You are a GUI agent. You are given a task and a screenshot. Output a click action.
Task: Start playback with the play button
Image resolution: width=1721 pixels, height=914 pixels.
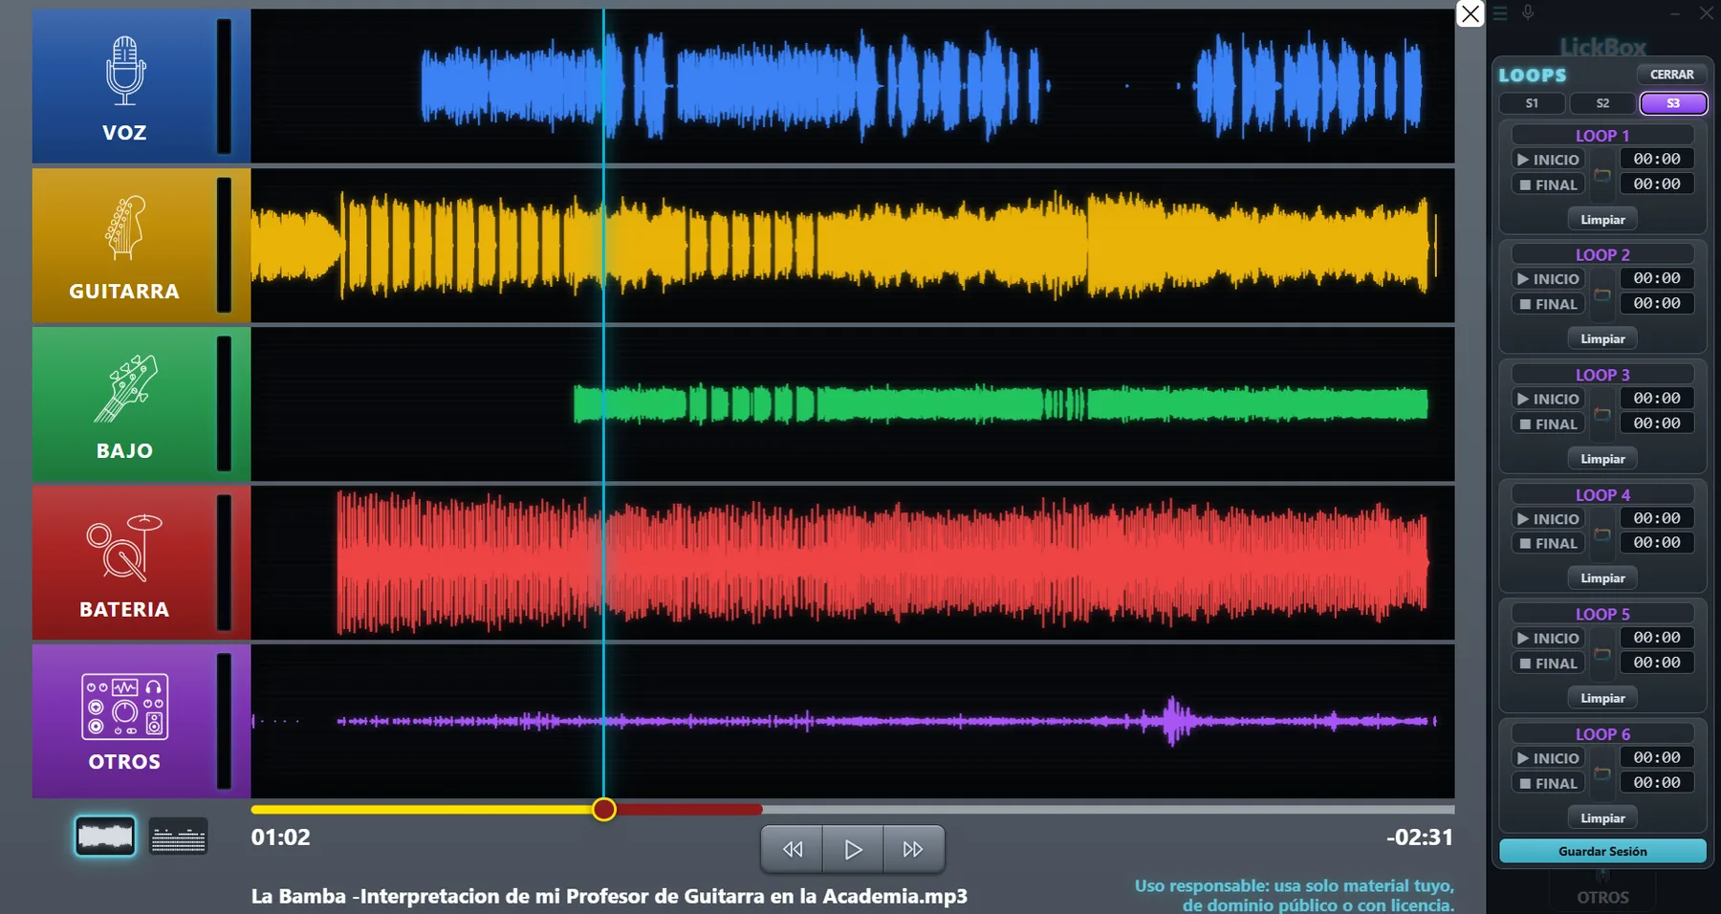[x=853, y=849]
